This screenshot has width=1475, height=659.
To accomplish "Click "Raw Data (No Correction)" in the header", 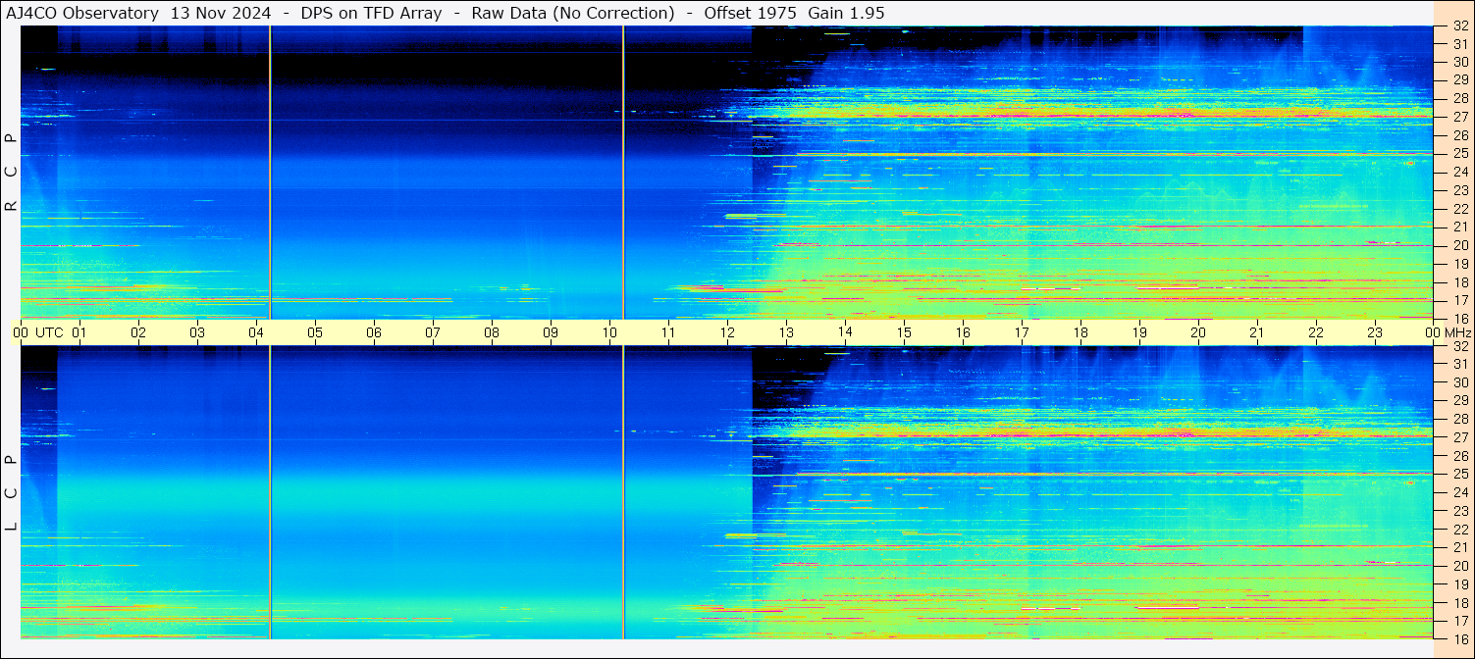I will (x=573, y=13).
